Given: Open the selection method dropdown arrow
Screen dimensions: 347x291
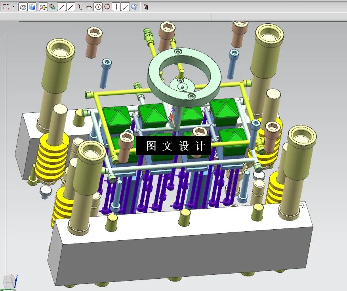Looking at the screenshot, I should [14, 7].
